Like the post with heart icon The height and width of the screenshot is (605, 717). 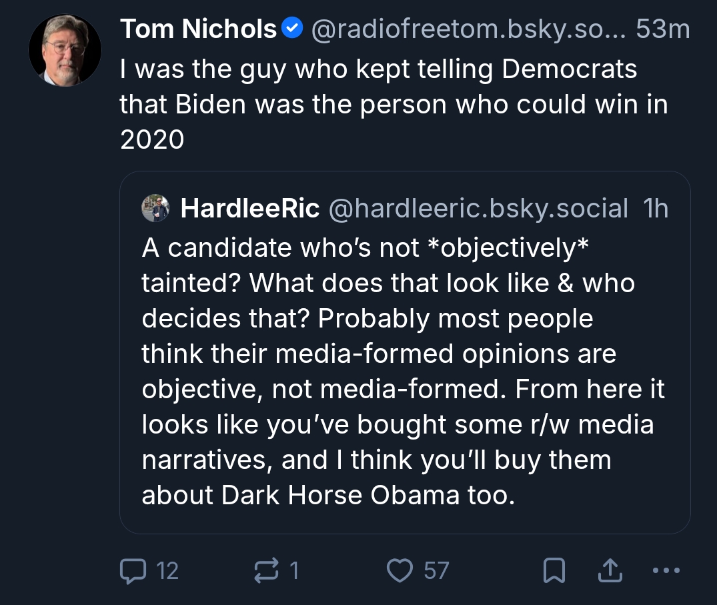click(400, 571)
